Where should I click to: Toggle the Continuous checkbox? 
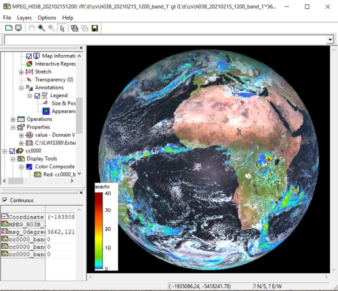5,200
